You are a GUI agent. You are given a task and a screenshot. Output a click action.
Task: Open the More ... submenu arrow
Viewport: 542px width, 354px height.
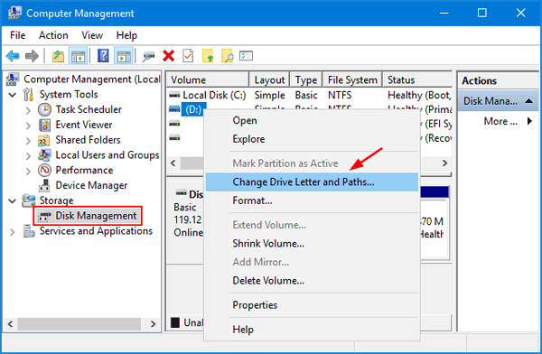(x=529, y=121)
